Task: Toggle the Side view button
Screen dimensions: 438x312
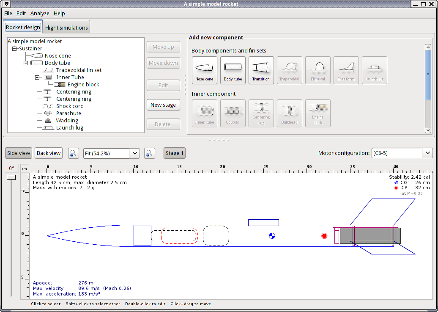Action: pos(19,153)
